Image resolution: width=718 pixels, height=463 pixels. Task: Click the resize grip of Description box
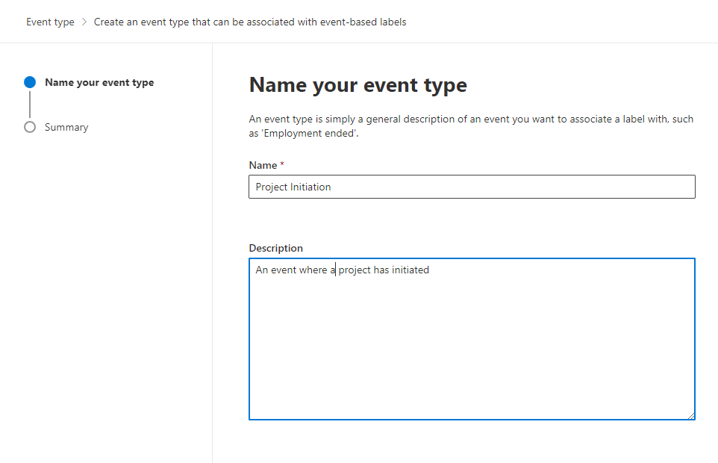point(690,415)
